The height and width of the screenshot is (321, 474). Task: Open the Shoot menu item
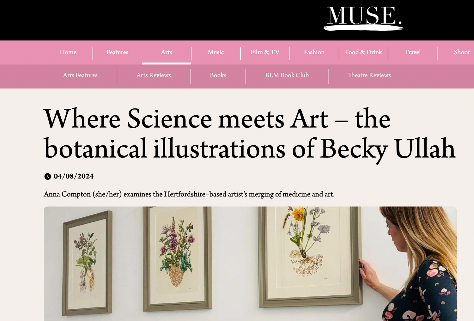(462, 52)
